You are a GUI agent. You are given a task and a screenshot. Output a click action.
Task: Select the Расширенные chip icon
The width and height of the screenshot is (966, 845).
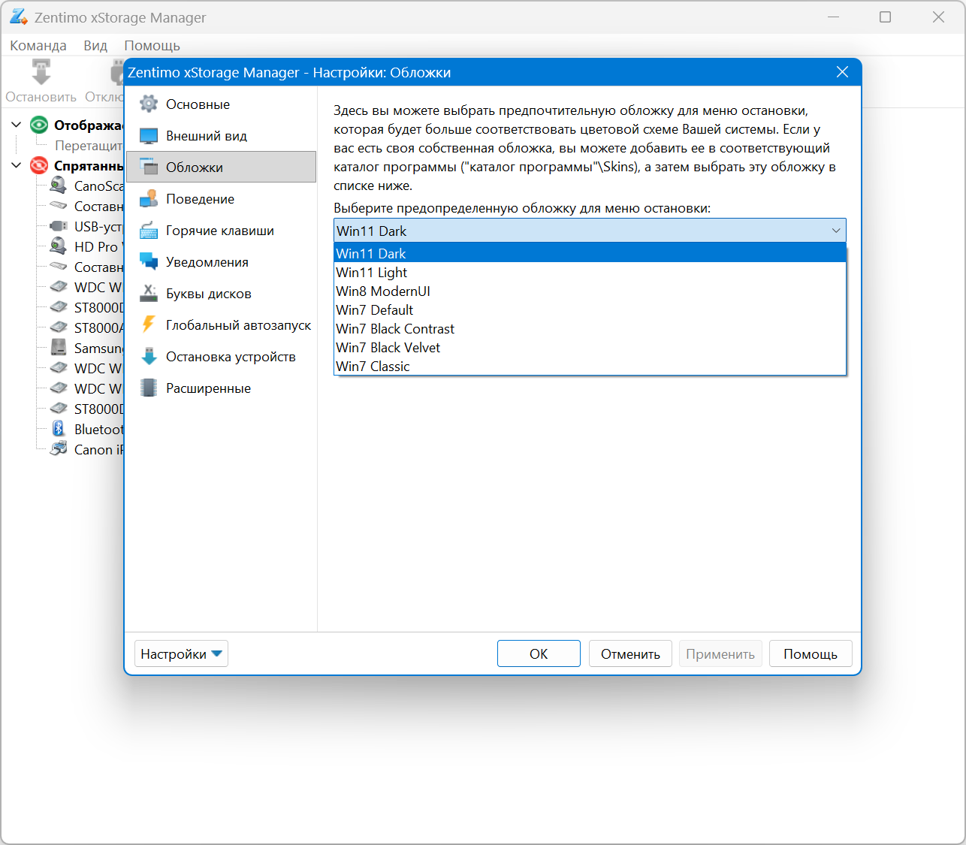click(149, 388)
